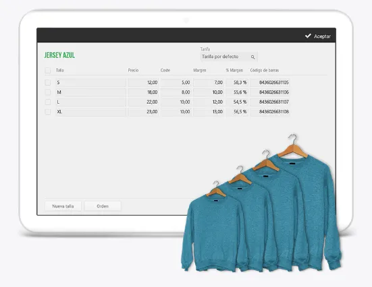Check the box for size XL row

(x=48, y=112)
